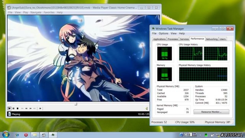Select the Performance tab
245x138 pixels.
[198, 39]
